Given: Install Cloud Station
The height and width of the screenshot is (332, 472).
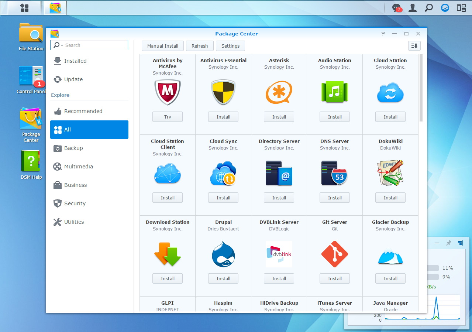Looking at the screenshot, I should (x=390, y=117).
